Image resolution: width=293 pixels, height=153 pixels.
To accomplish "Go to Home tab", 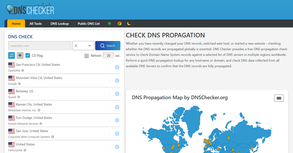I will 16,23.
